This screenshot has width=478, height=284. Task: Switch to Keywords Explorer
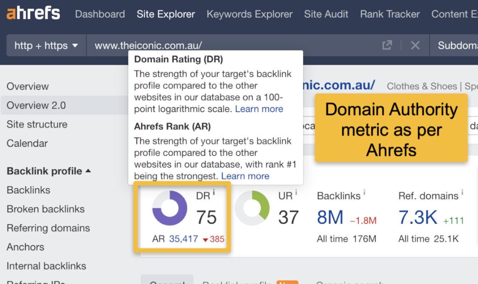tap(249, 14)
